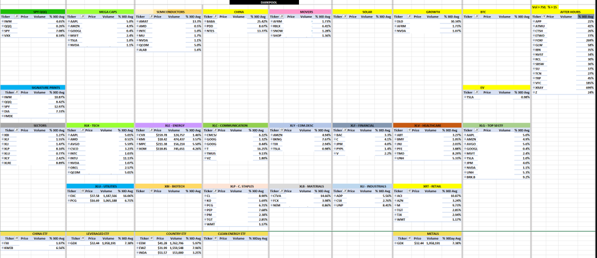Select the '% 30D Avg' header in AFTER HOURS
Image resolution: width=597 pixels, height=258 pixels.
(x=586, y=16)
